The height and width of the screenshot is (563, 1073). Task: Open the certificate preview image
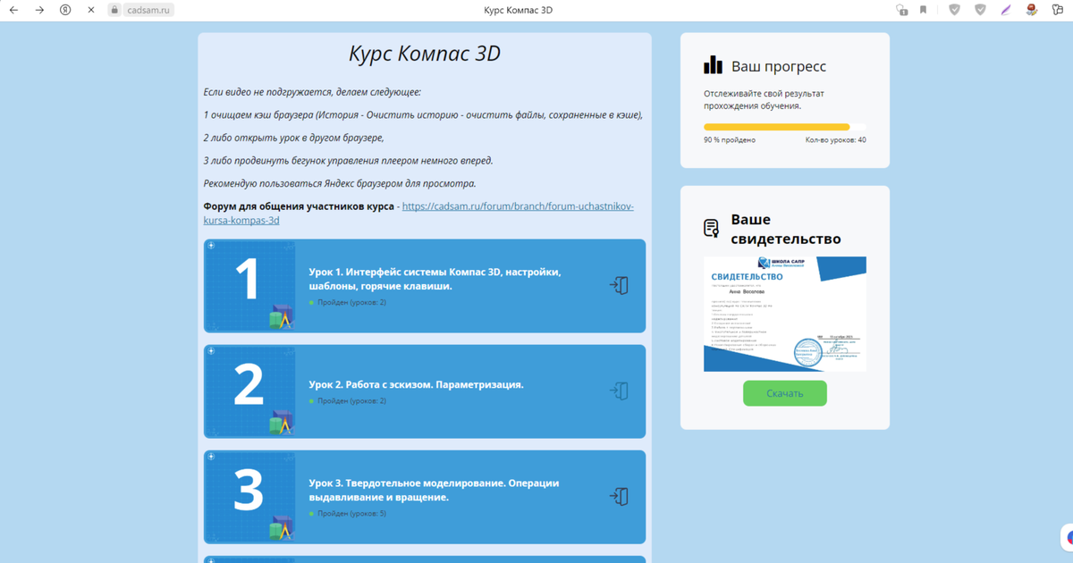click(x=785, y=314)
